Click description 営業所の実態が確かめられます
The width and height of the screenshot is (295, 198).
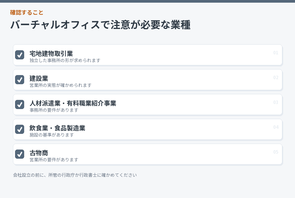point(60,85)
